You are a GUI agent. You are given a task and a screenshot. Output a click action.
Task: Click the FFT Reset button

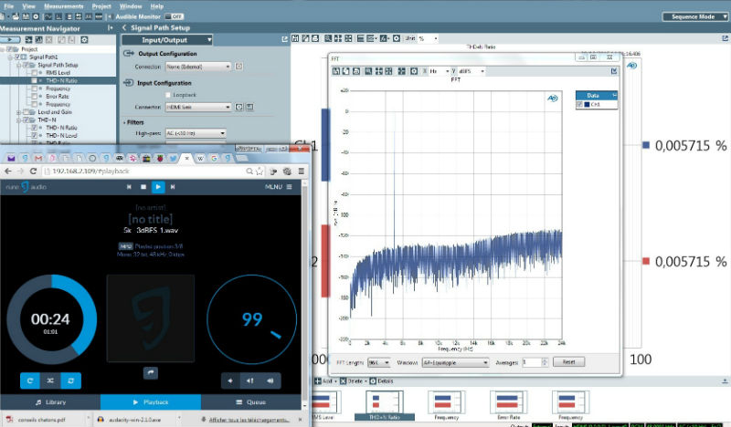click(x=568, y=362)
